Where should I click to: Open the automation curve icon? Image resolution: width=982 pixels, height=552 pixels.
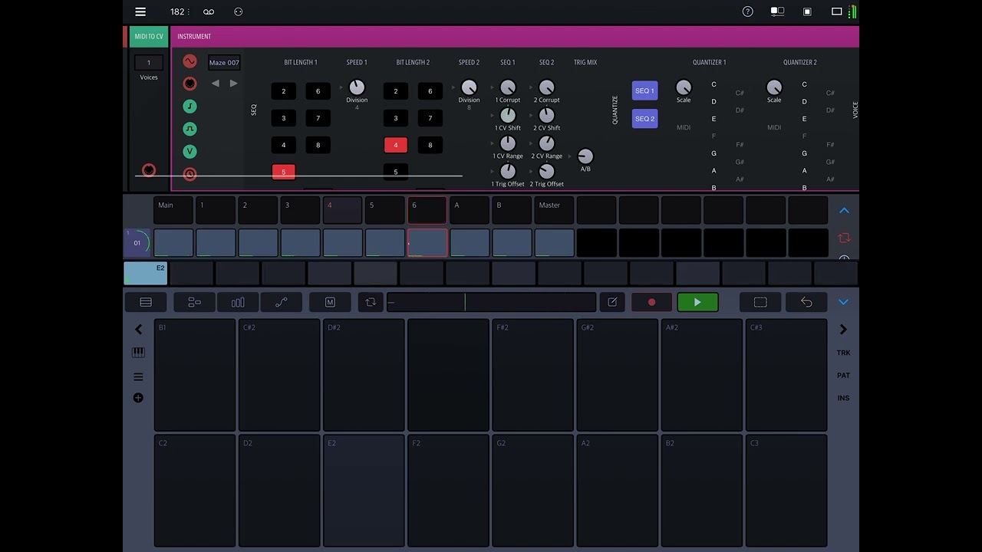[x=282, y=302]
